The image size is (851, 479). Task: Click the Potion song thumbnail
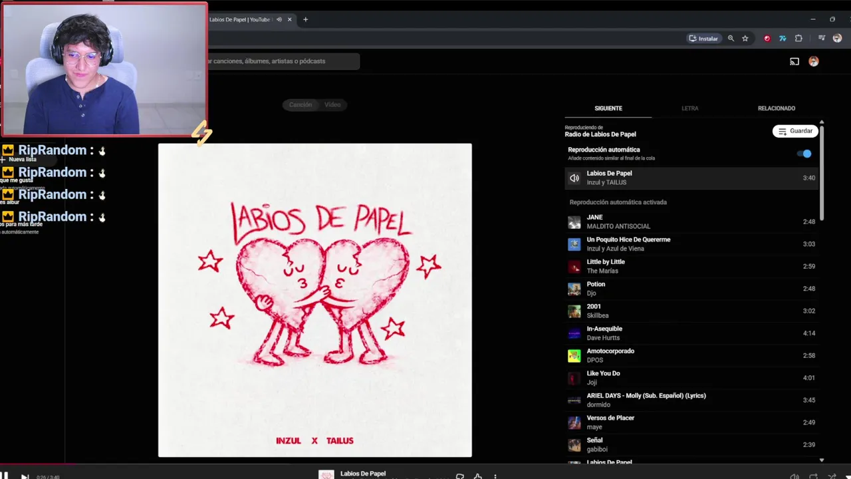574,289
